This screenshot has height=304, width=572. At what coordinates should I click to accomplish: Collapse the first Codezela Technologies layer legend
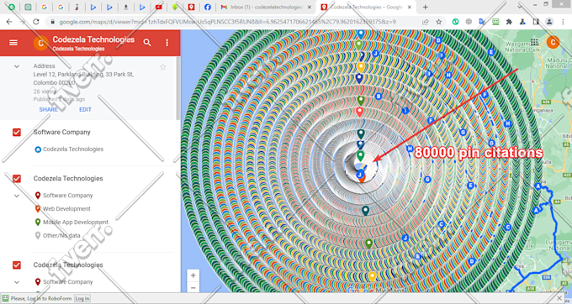click(17, 196)
